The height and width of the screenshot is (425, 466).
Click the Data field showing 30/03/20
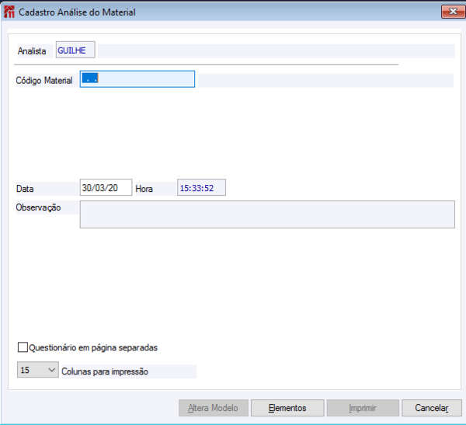[x=106, y=187]
